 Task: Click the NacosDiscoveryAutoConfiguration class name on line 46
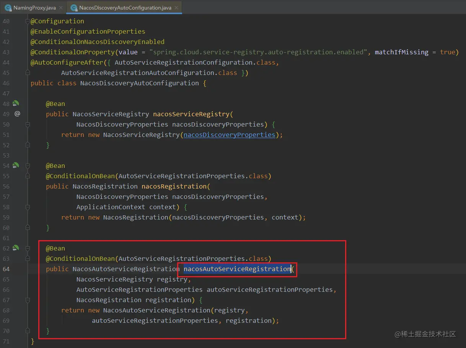(140, 83)
